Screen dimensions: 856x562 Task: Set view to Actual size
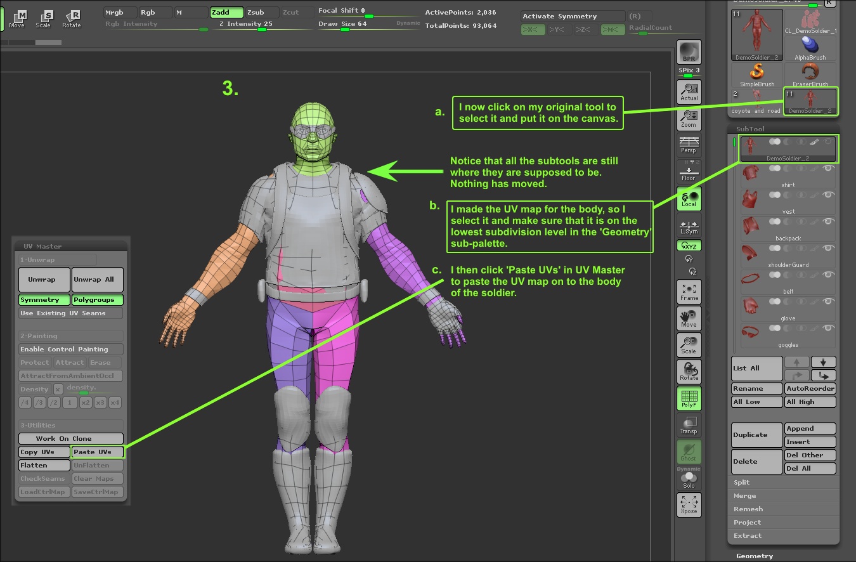click(x=689, y=92)
